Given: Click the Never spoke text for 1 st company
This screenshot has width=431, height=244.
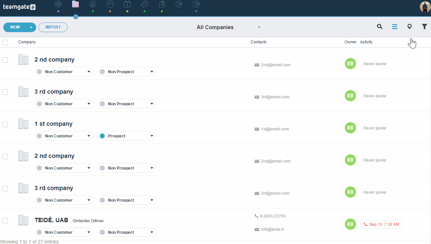Looking at the screenshot, I should pos(375,128).
